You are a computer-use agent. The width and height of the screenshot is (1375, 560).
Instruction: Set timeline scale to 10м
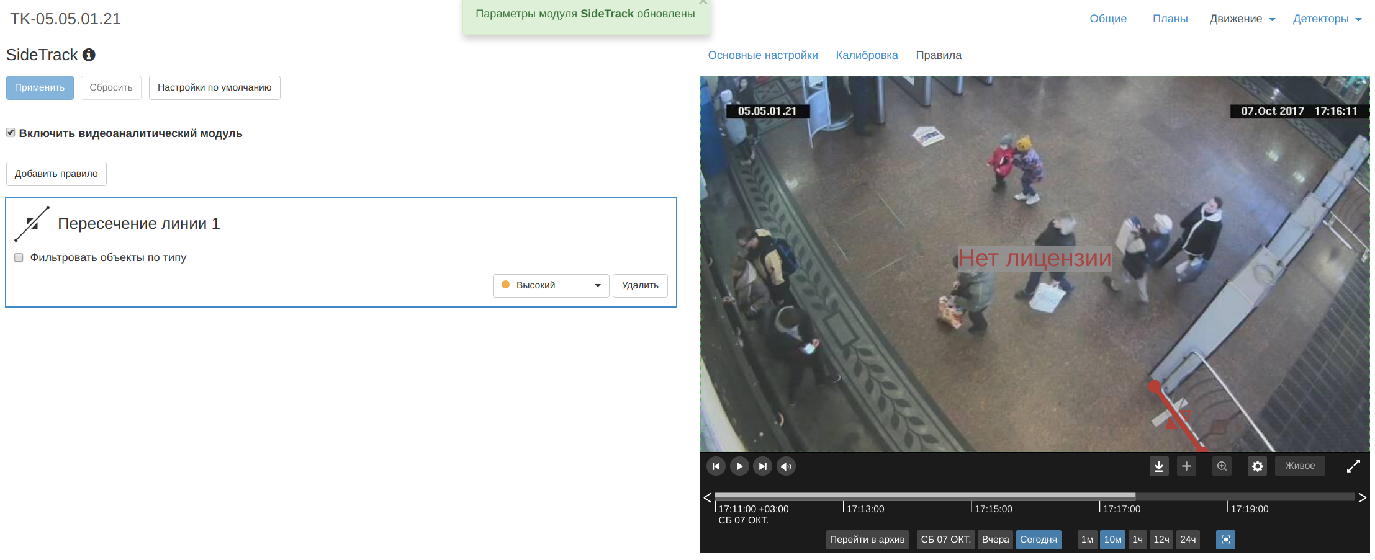point(1112,540)
